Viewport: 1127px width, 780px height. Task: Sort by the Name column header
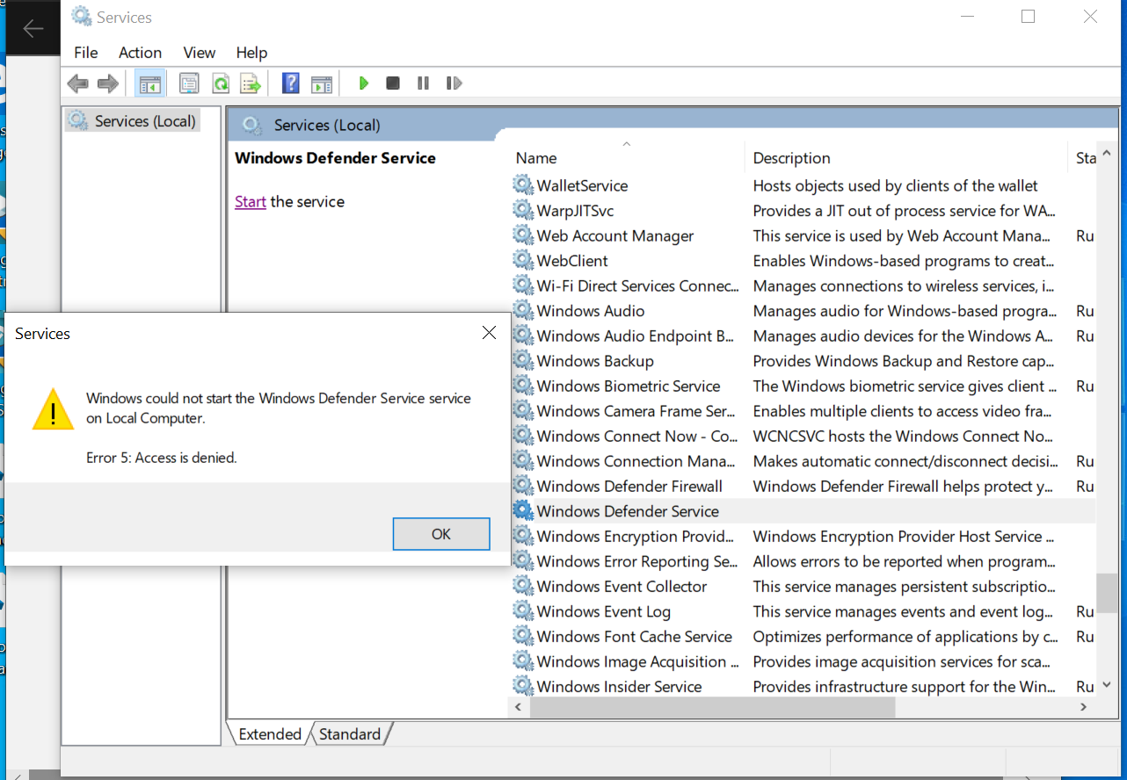click(x=626, y=158)
